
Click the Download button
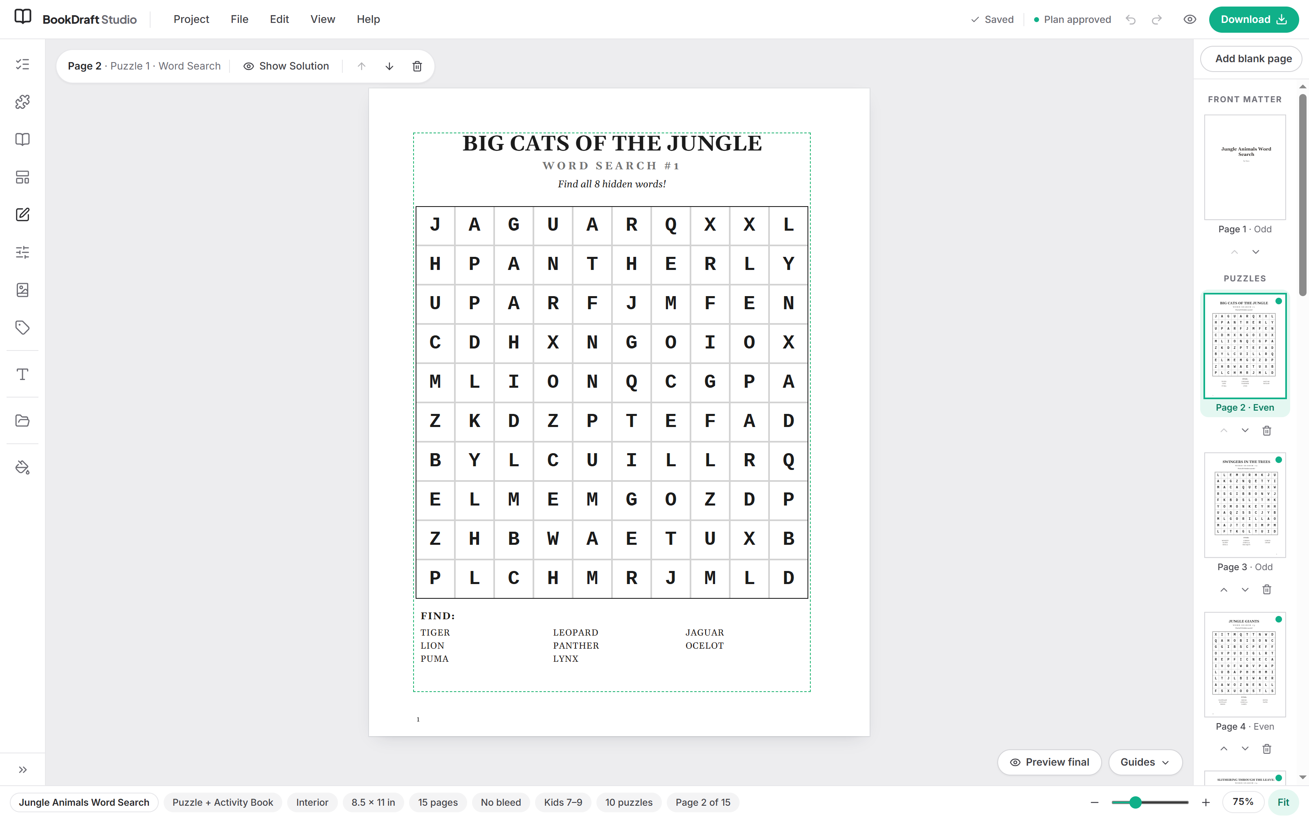[1253, 20]
